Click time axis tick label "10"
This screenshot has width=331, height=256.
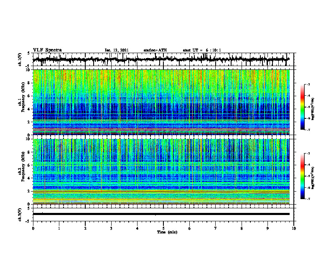tap(294, 228)
